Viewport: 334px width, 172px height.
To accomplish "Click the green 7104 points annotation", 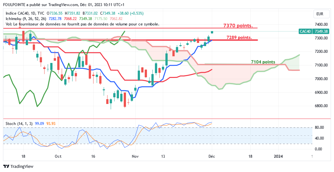I will 263,62.
